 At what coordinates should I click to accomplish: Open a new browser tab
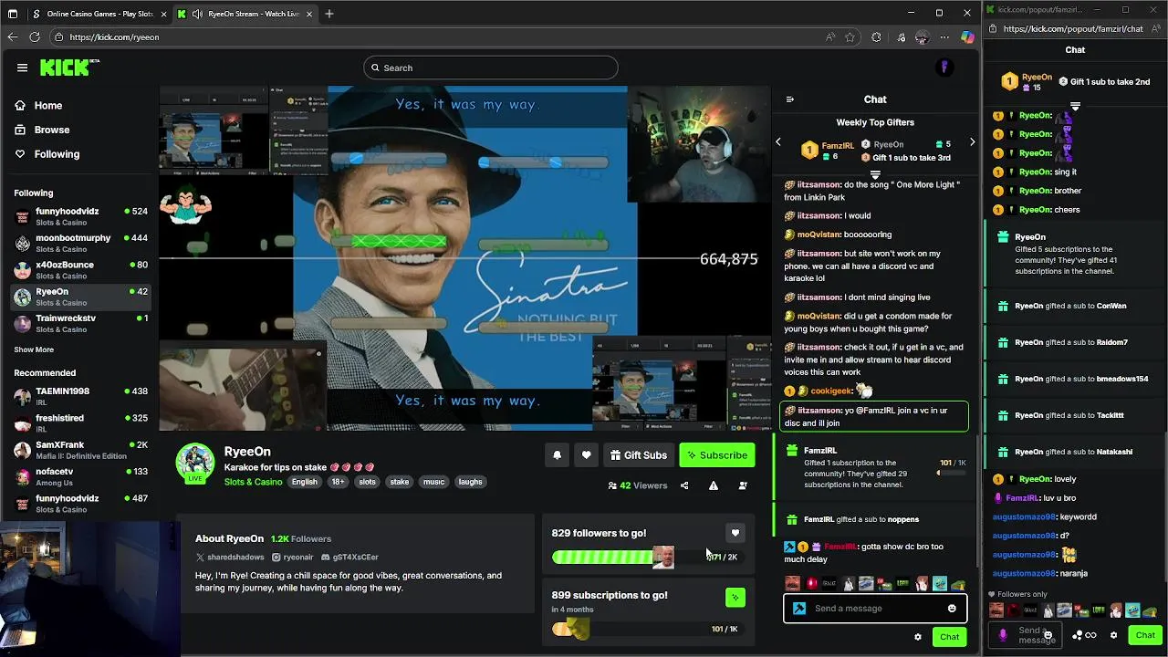pyautogui.click(x=329, y=14)
